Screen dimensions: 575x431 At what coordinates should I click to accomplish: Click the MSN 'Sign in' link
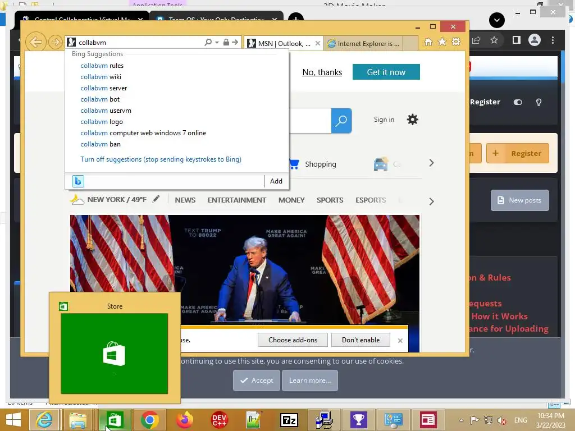[384, 120]
